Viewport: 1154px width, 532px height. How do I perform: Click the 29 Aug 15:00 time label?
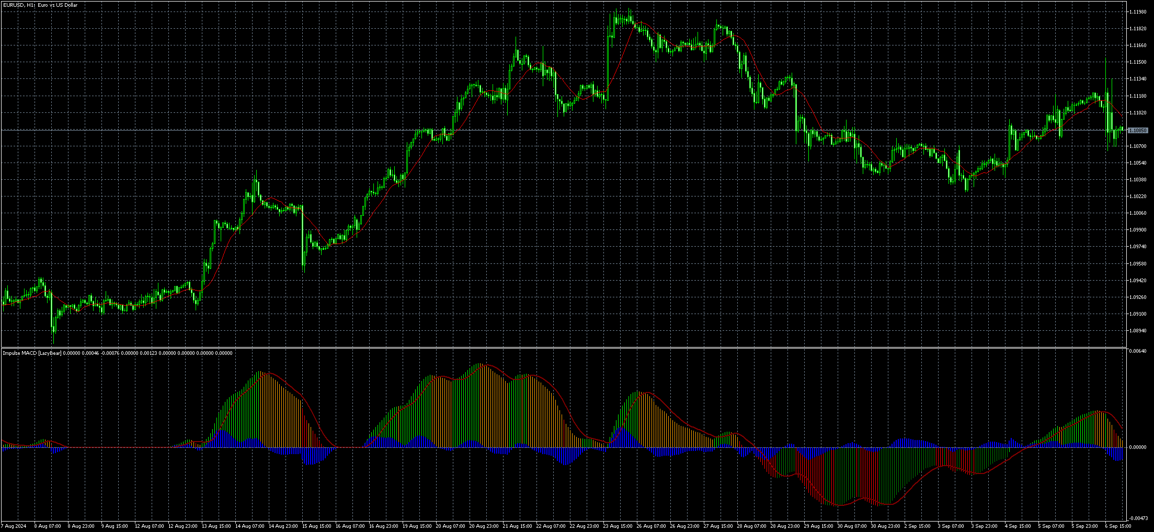pos(819,526)
